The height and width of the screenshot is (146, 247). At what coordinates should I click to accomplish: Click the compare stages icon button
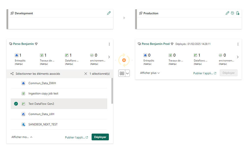tap(122, 73)
